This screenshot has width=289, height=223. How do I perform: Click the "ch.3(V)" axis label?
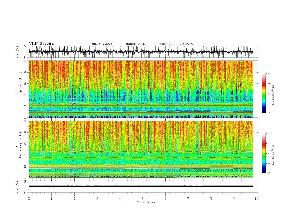[x=18, y=187]
